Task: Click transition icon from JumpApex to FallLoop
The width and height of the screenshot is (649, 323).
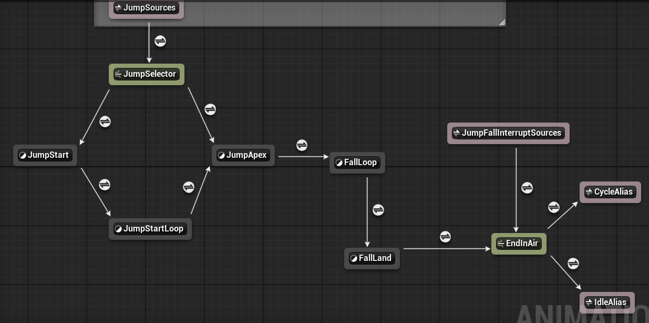Action: (x=302, y=145)
